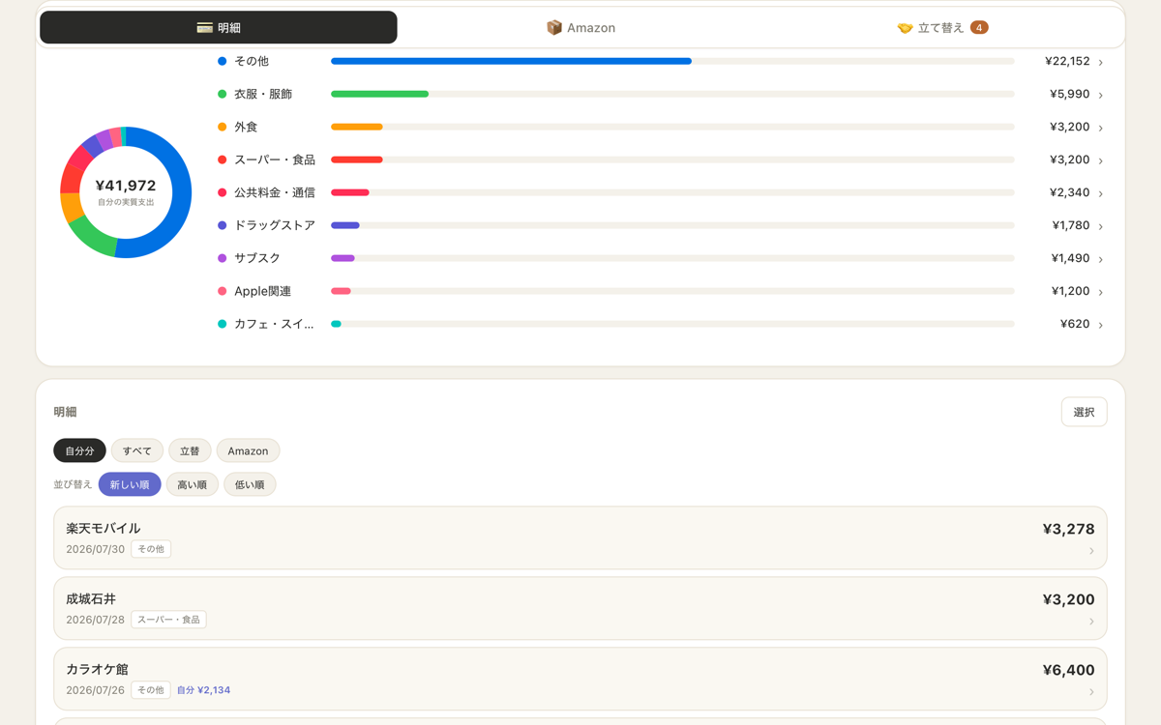Expand the その他 category chevron
This screenshot has width=1161, height=725.
coord(1101,62)
